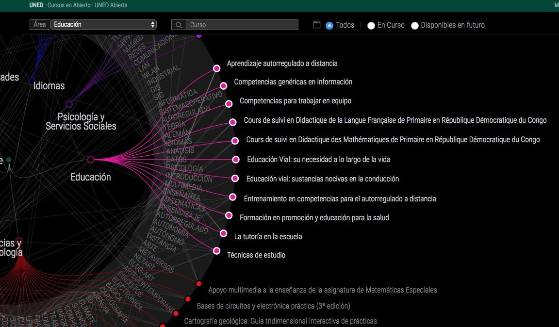Open Didactique des Mathématiques de Primaire course
Viewport: 559px width, 327px height.
[393, 139]
